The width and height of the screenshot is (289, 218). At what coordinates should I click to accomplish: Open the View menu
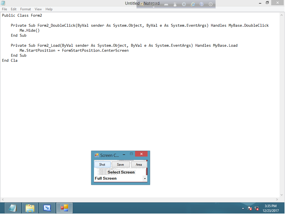[x=38, y=9]
